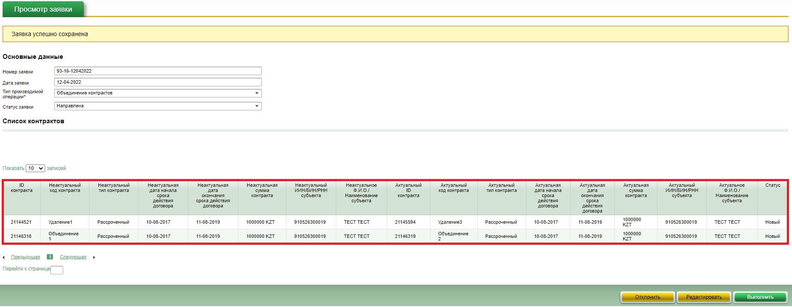The width and height of the screenshot is (792, 307).
Task: Select the row with contract ID 21144521
Action: [x=21, y=222]
